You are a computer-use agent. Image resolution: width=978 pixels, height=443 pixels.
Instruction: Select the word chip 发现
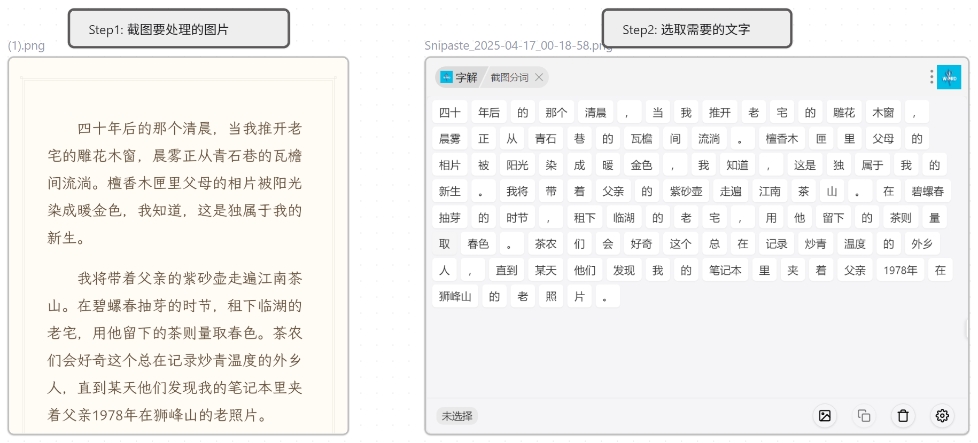(x=624, y=270)
